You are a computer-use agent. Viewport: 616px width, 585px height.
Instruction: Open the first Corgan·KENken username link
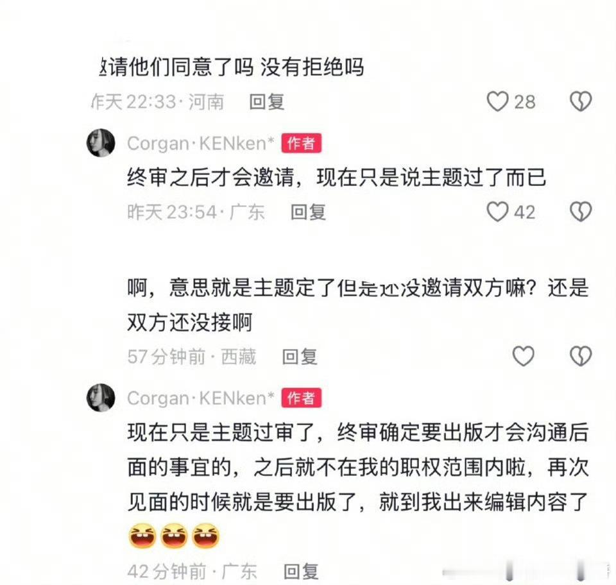tap(200, 143)
